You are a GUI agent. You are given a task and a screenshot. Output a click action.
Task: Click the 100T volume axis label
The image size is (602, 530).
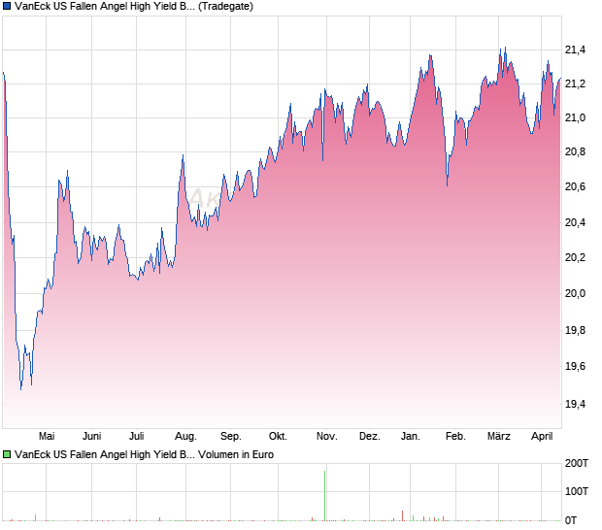click(x=576, y=491)
